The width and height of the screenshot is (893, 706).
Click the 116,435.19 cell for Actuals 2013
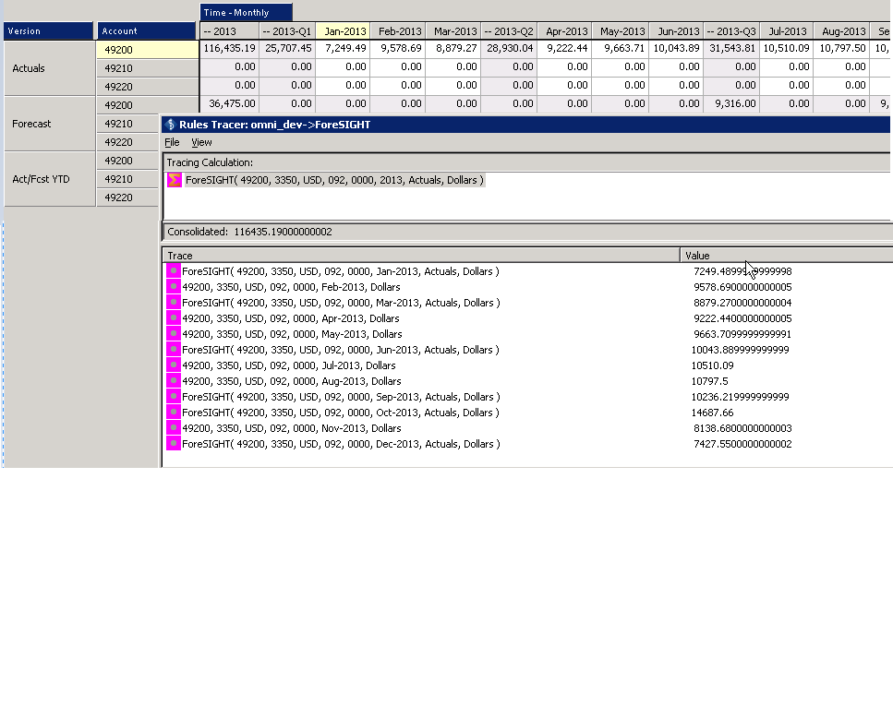point(229,48)
